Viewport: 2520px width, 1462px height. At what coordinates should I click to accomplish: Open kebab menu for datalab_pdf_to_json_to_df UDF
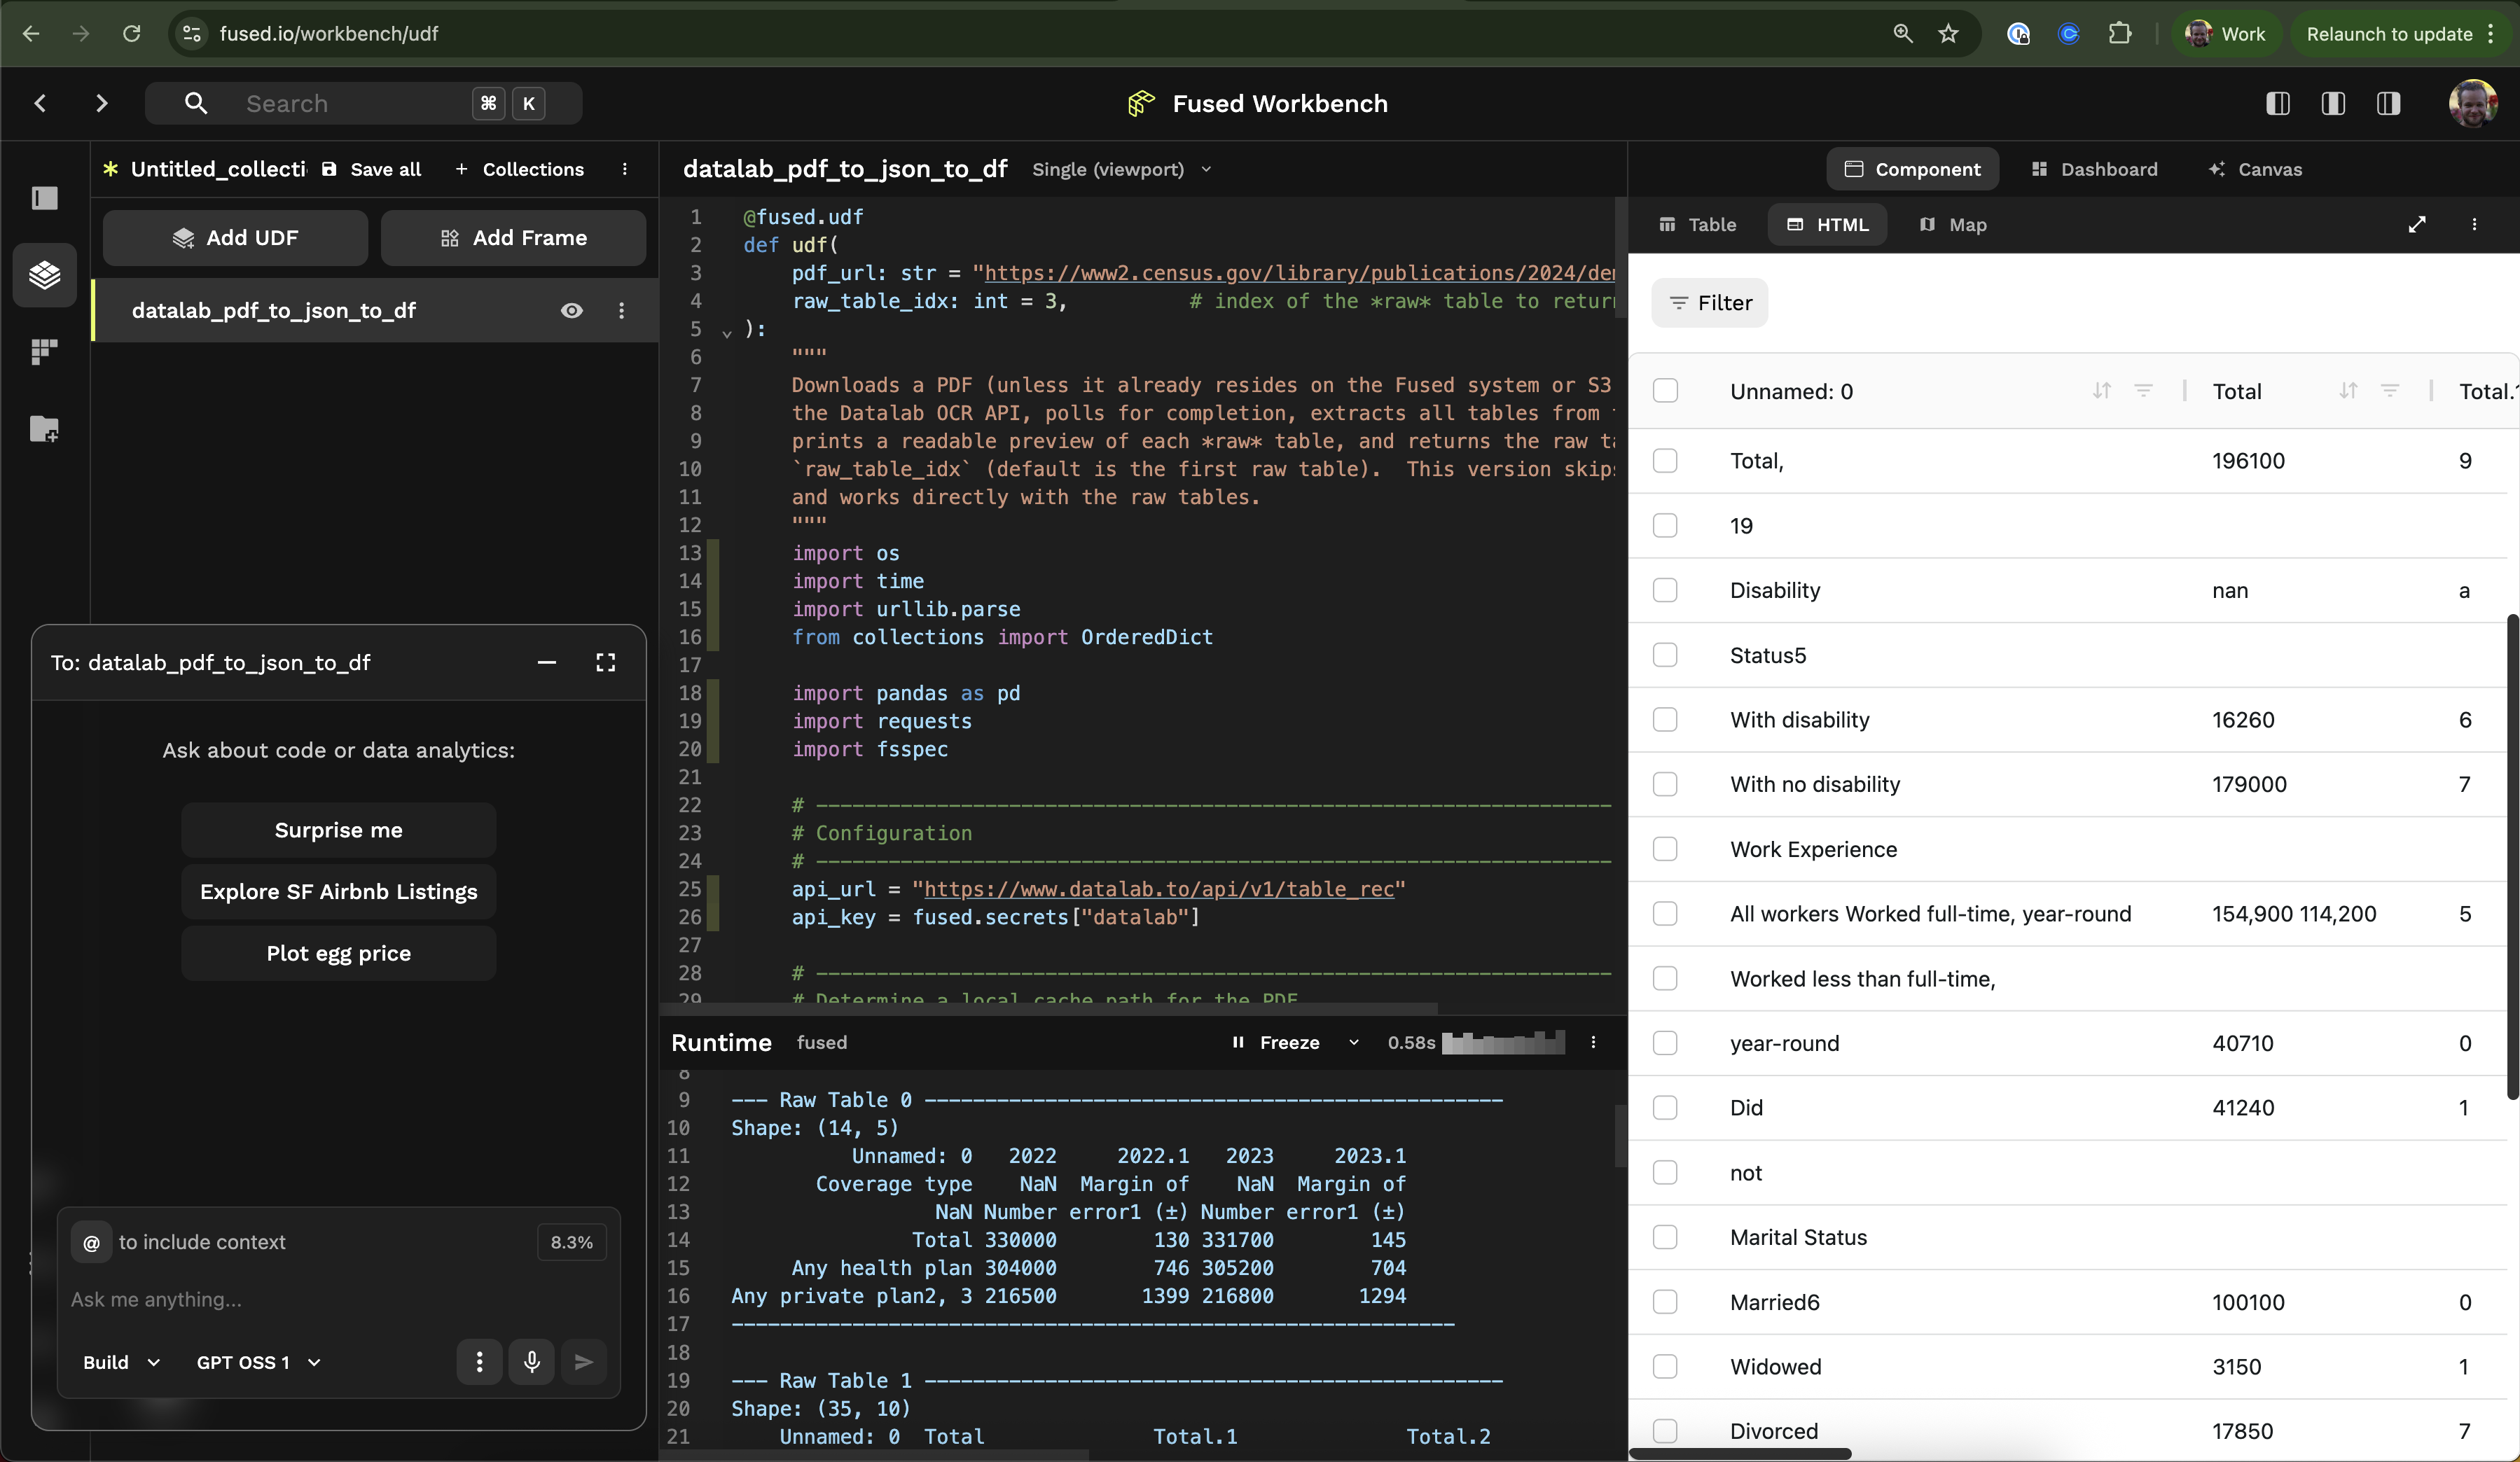pos(621,310)
